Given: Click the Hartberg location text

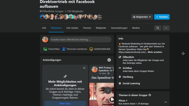Looking at the screenshot, I should tap(128, 77).
